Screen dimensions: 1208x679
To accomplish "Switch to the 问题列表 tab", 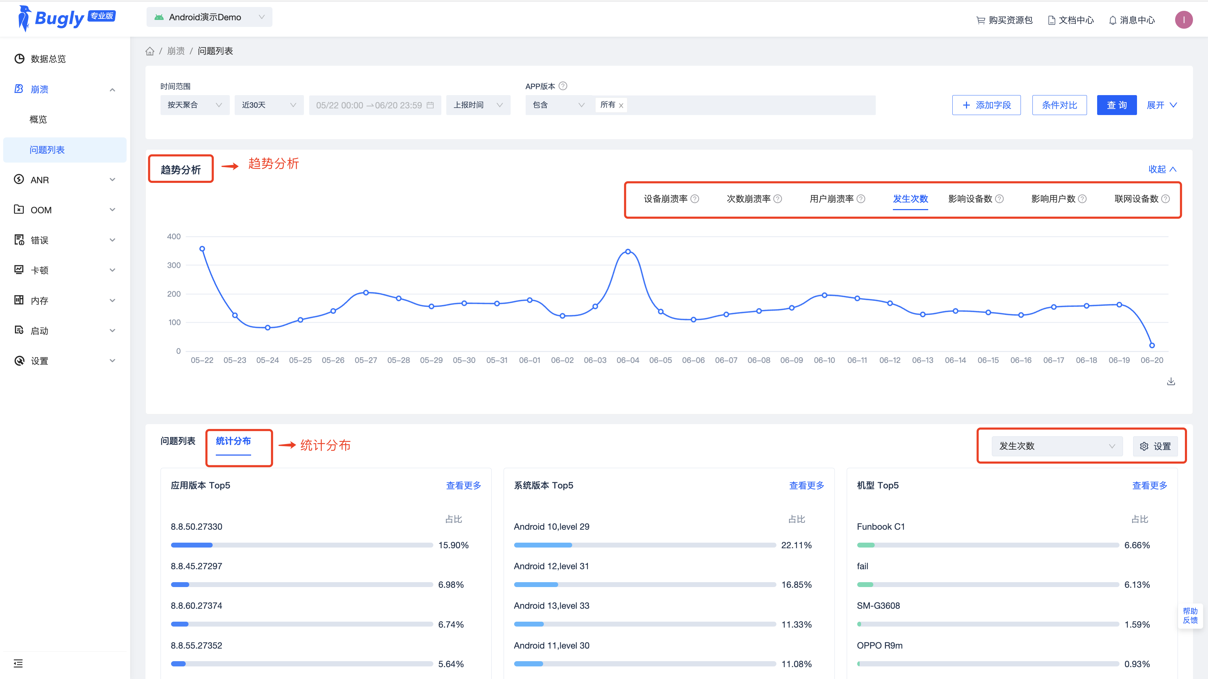I will [x=178, y=441].
